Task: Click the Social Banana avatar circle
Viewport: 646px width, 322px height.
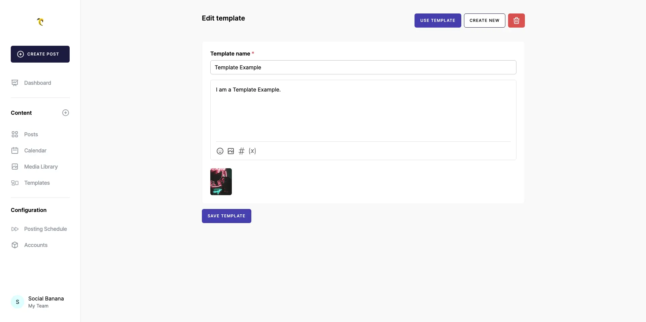Action: pyautogui.click(x=17, y=302)
